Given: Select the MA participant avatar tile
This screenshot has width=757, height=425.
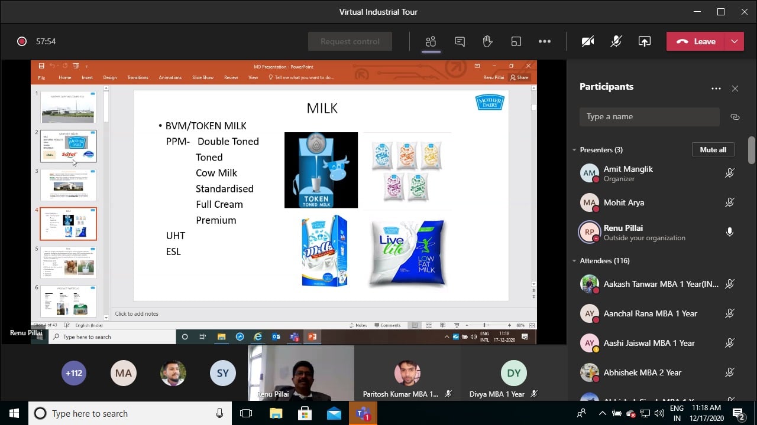Looking at the screenshot, I should coord(124,373).
